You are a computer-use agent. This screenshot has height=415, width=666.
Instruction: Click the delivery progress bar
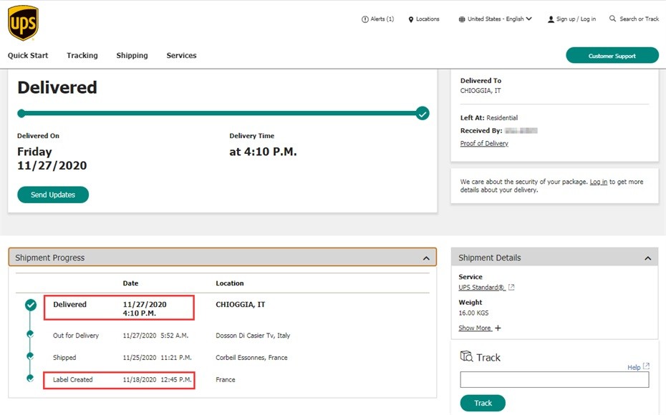click(223, 113)
